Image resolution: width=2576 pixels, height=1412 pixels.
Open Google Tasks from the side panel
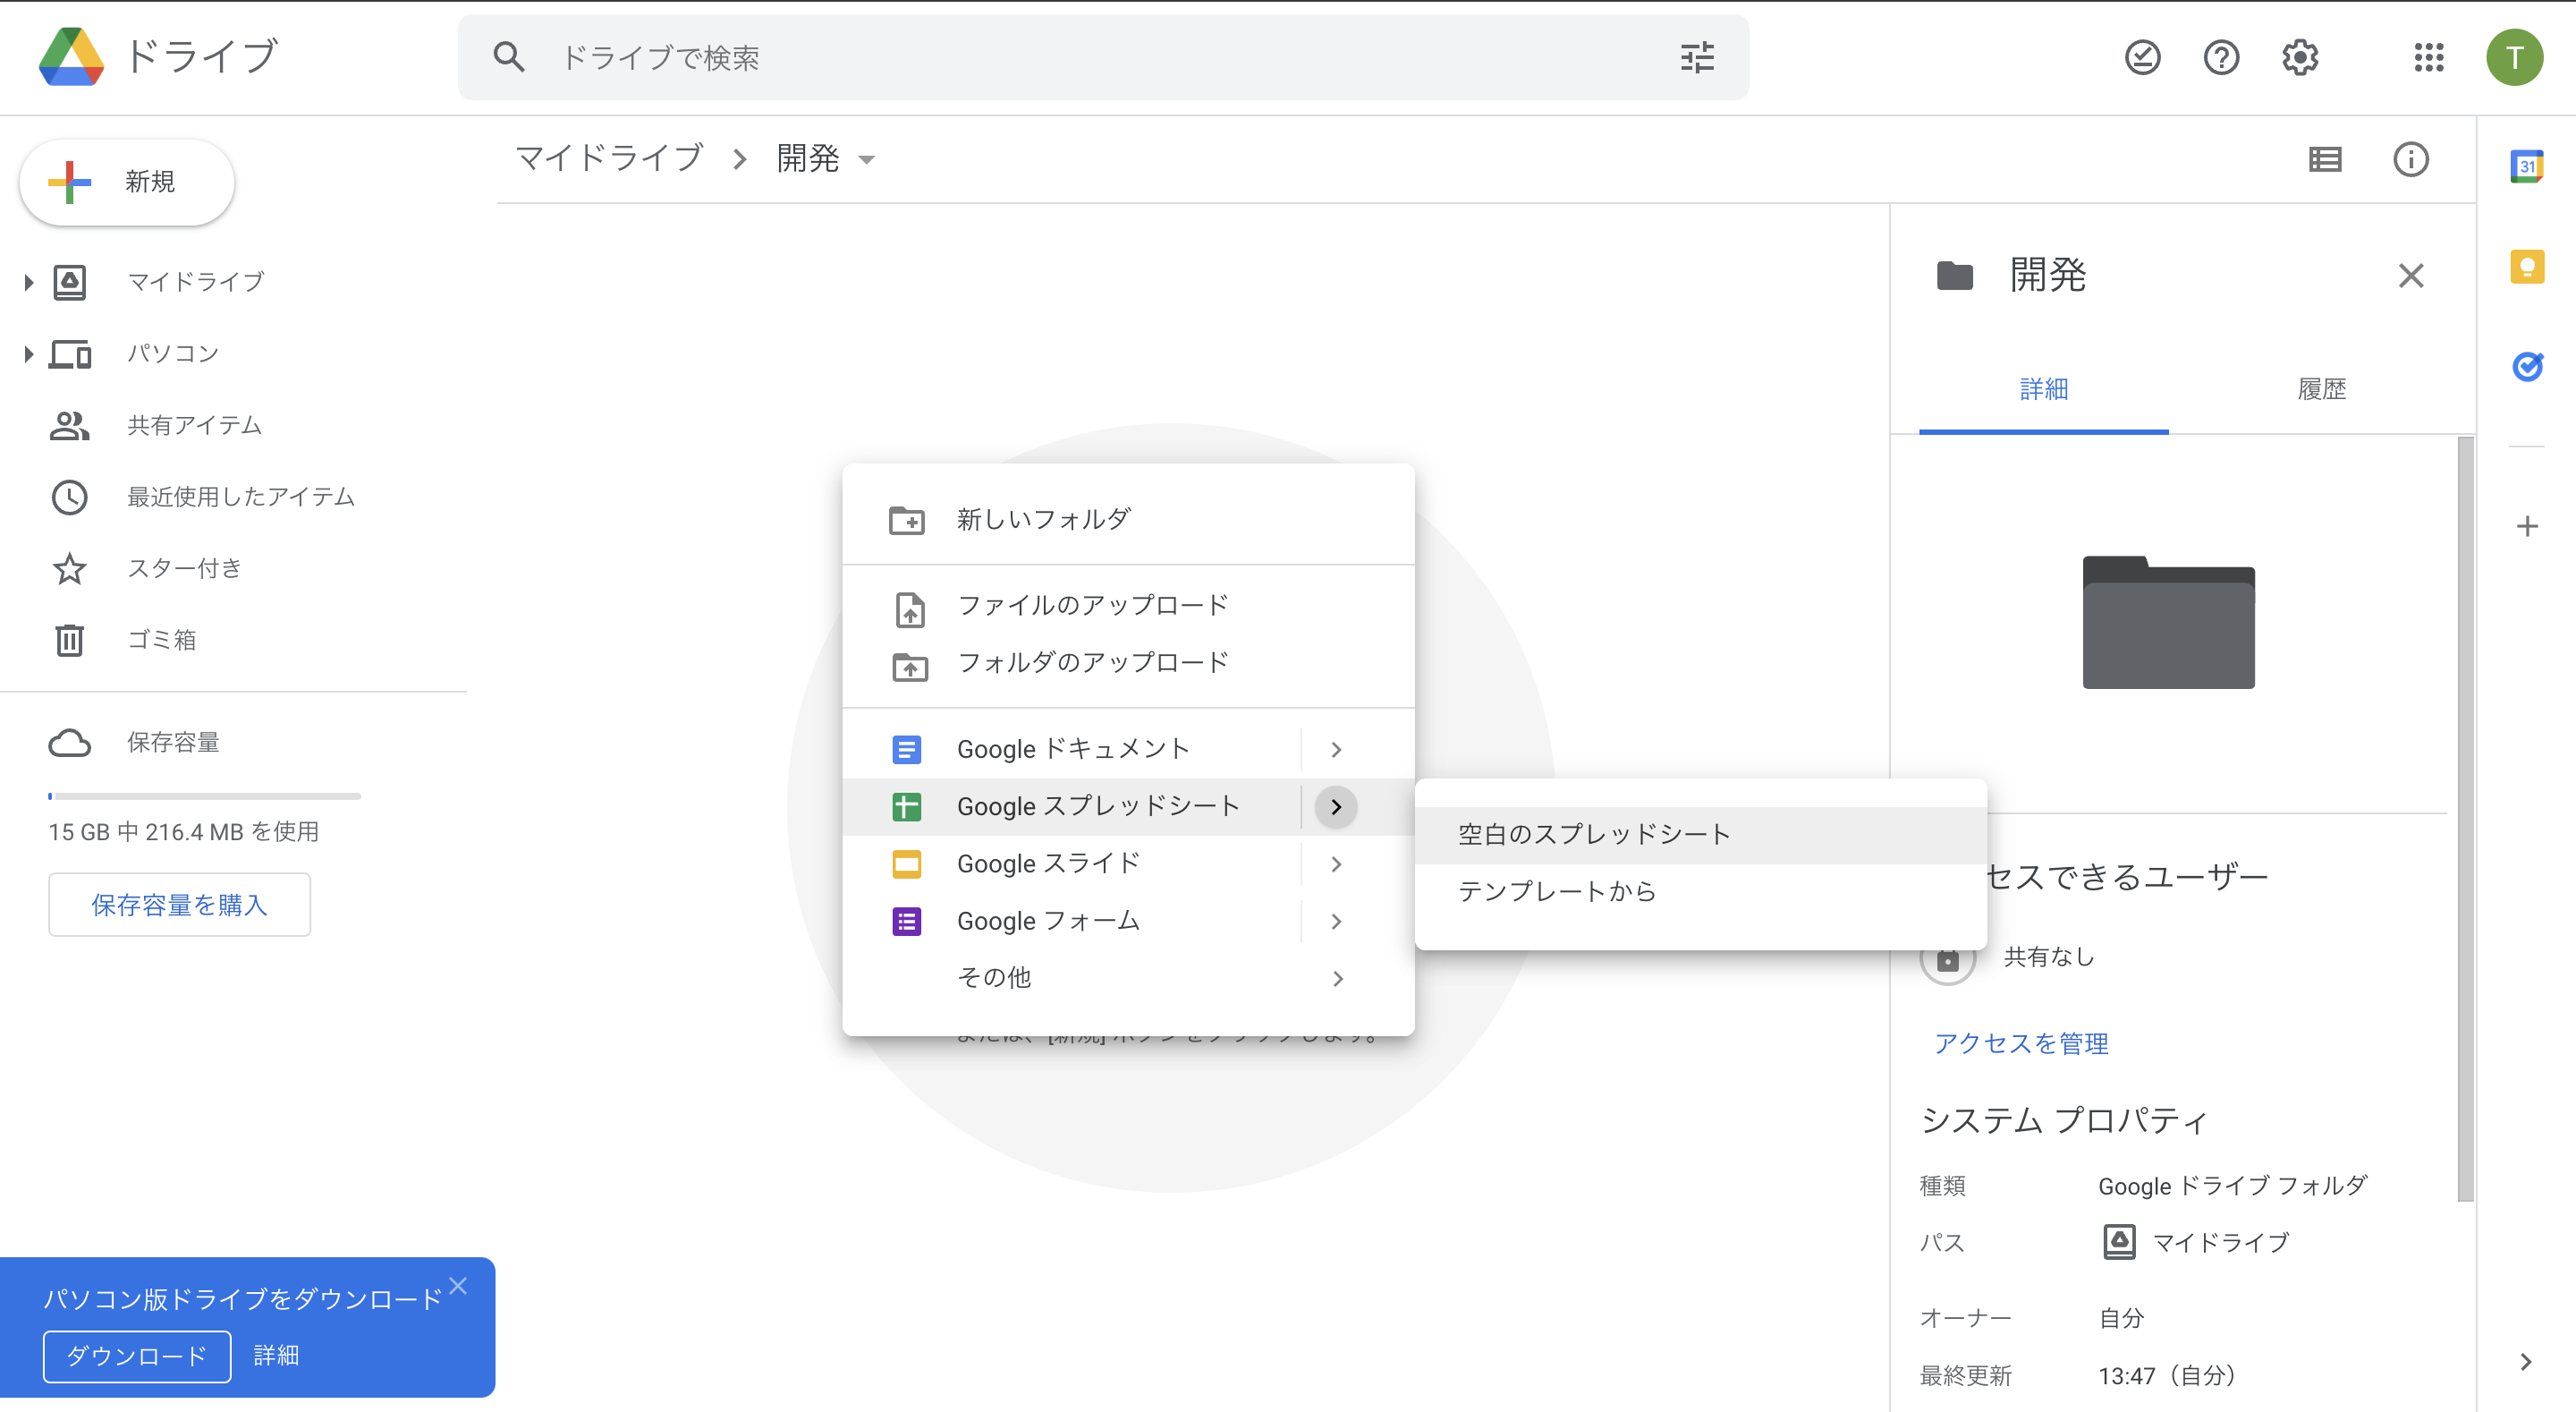2528,367
